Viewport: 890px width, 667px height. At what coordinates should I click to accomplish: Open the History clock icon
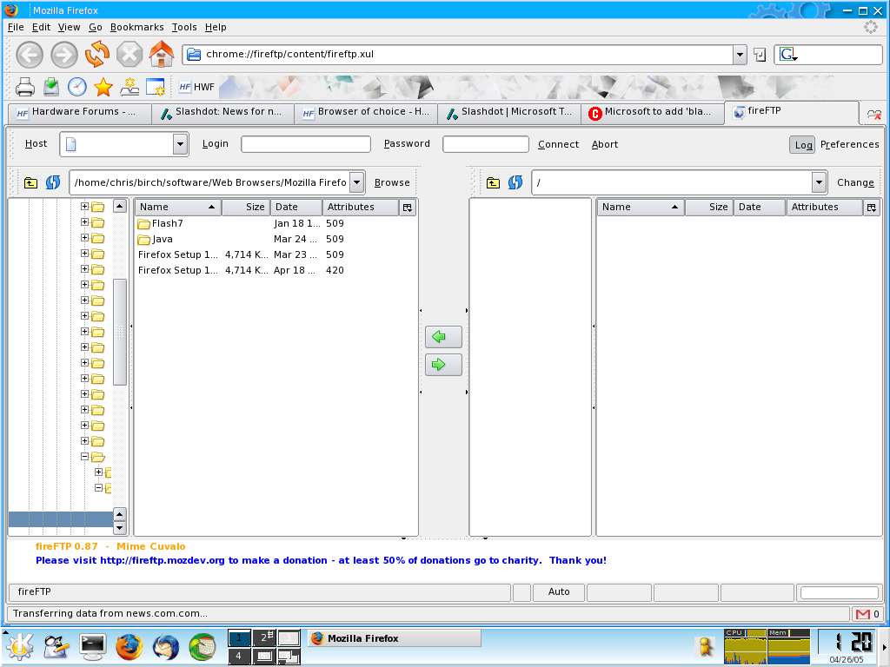pyautogui.click(x=77, y=87)
